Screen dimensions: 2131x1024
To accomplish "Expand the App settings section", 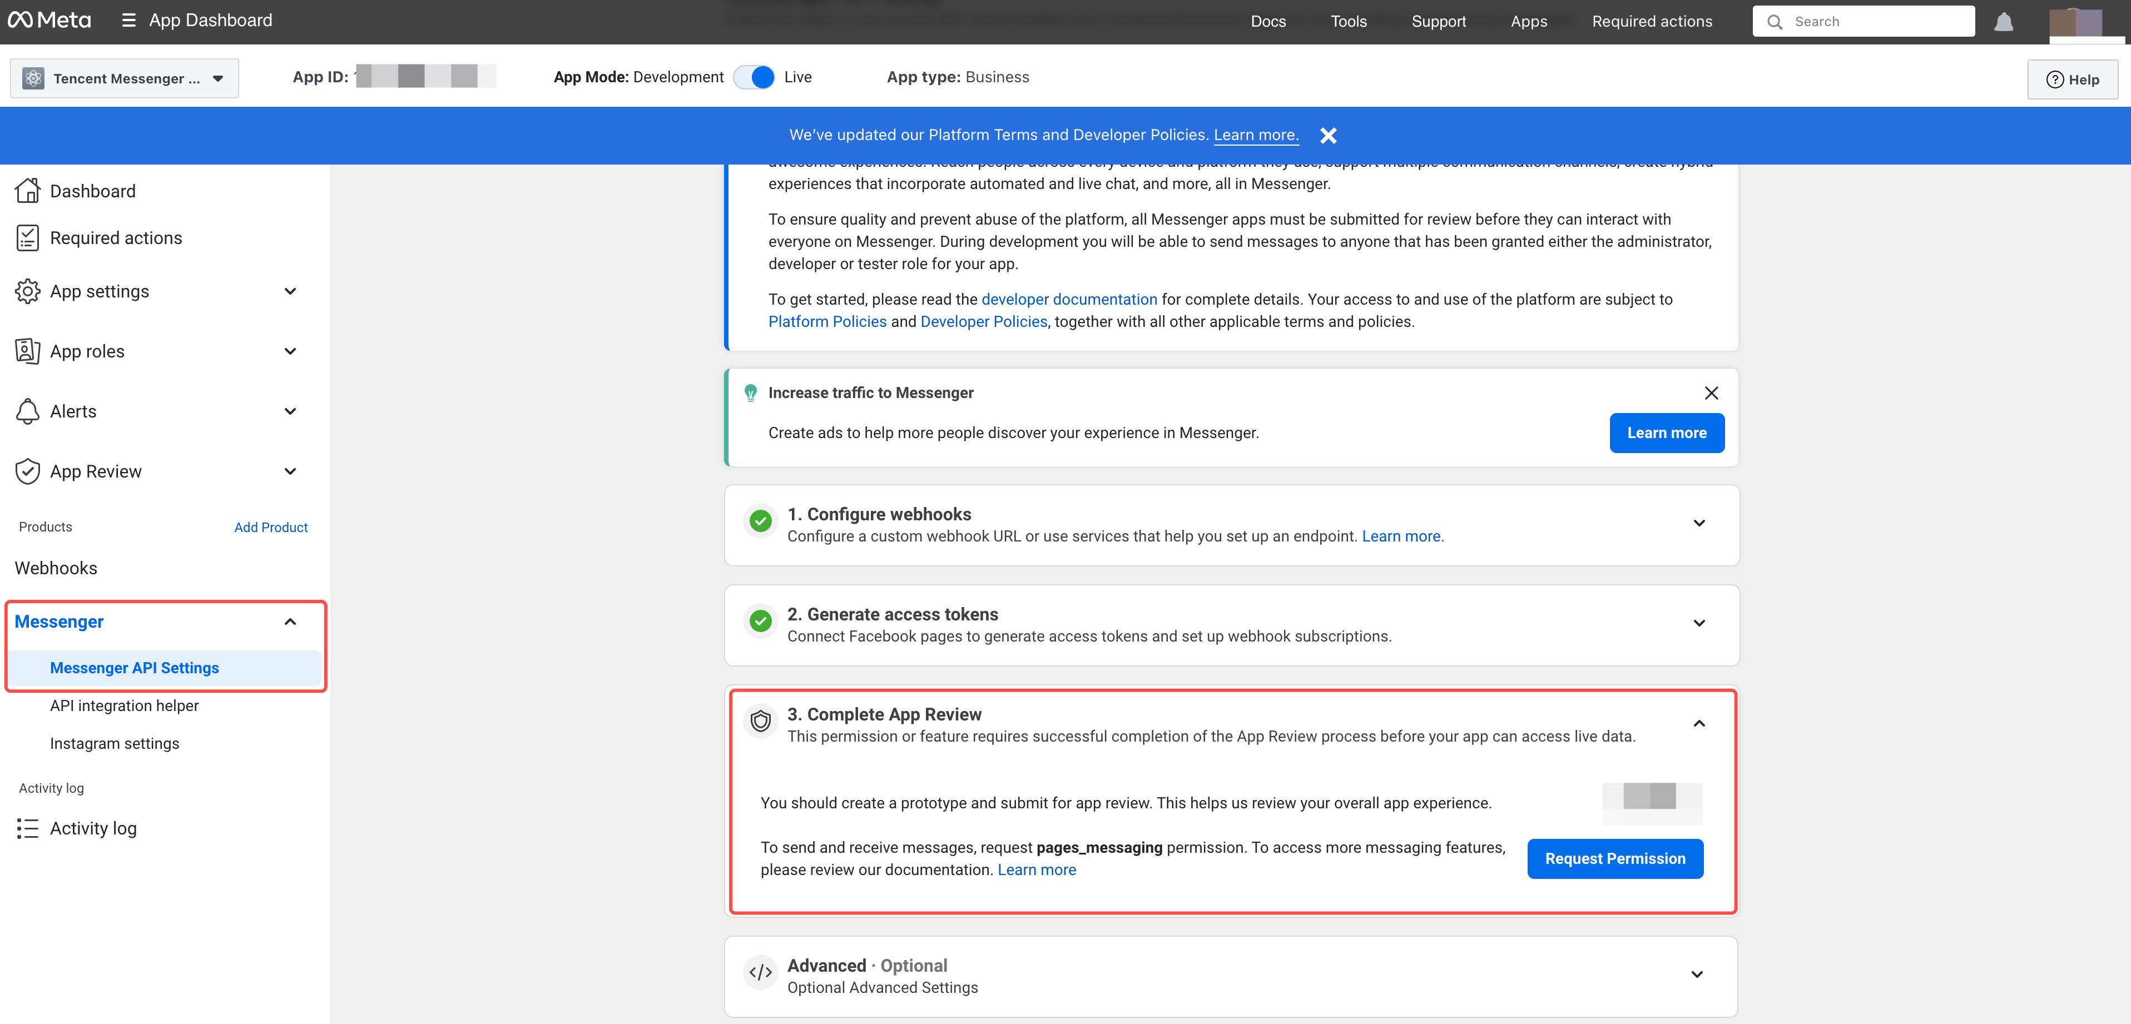I will tap(290, 291).
